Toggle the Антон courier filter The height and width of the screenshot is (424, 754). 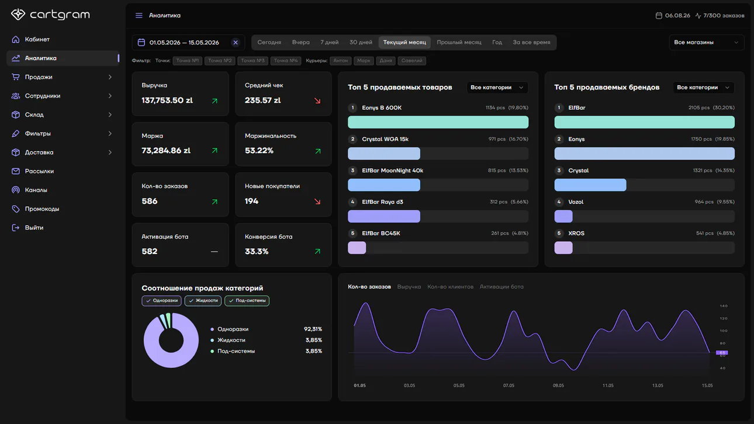[341, 61]
